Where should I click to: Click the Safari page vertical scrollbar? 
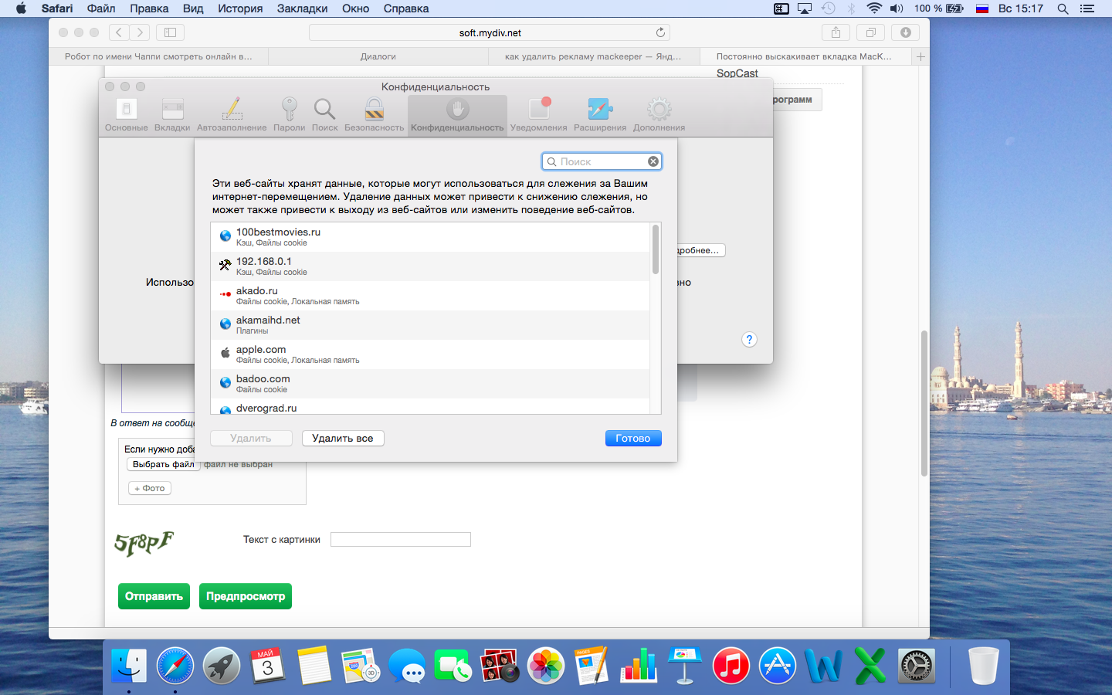(924, 403)
